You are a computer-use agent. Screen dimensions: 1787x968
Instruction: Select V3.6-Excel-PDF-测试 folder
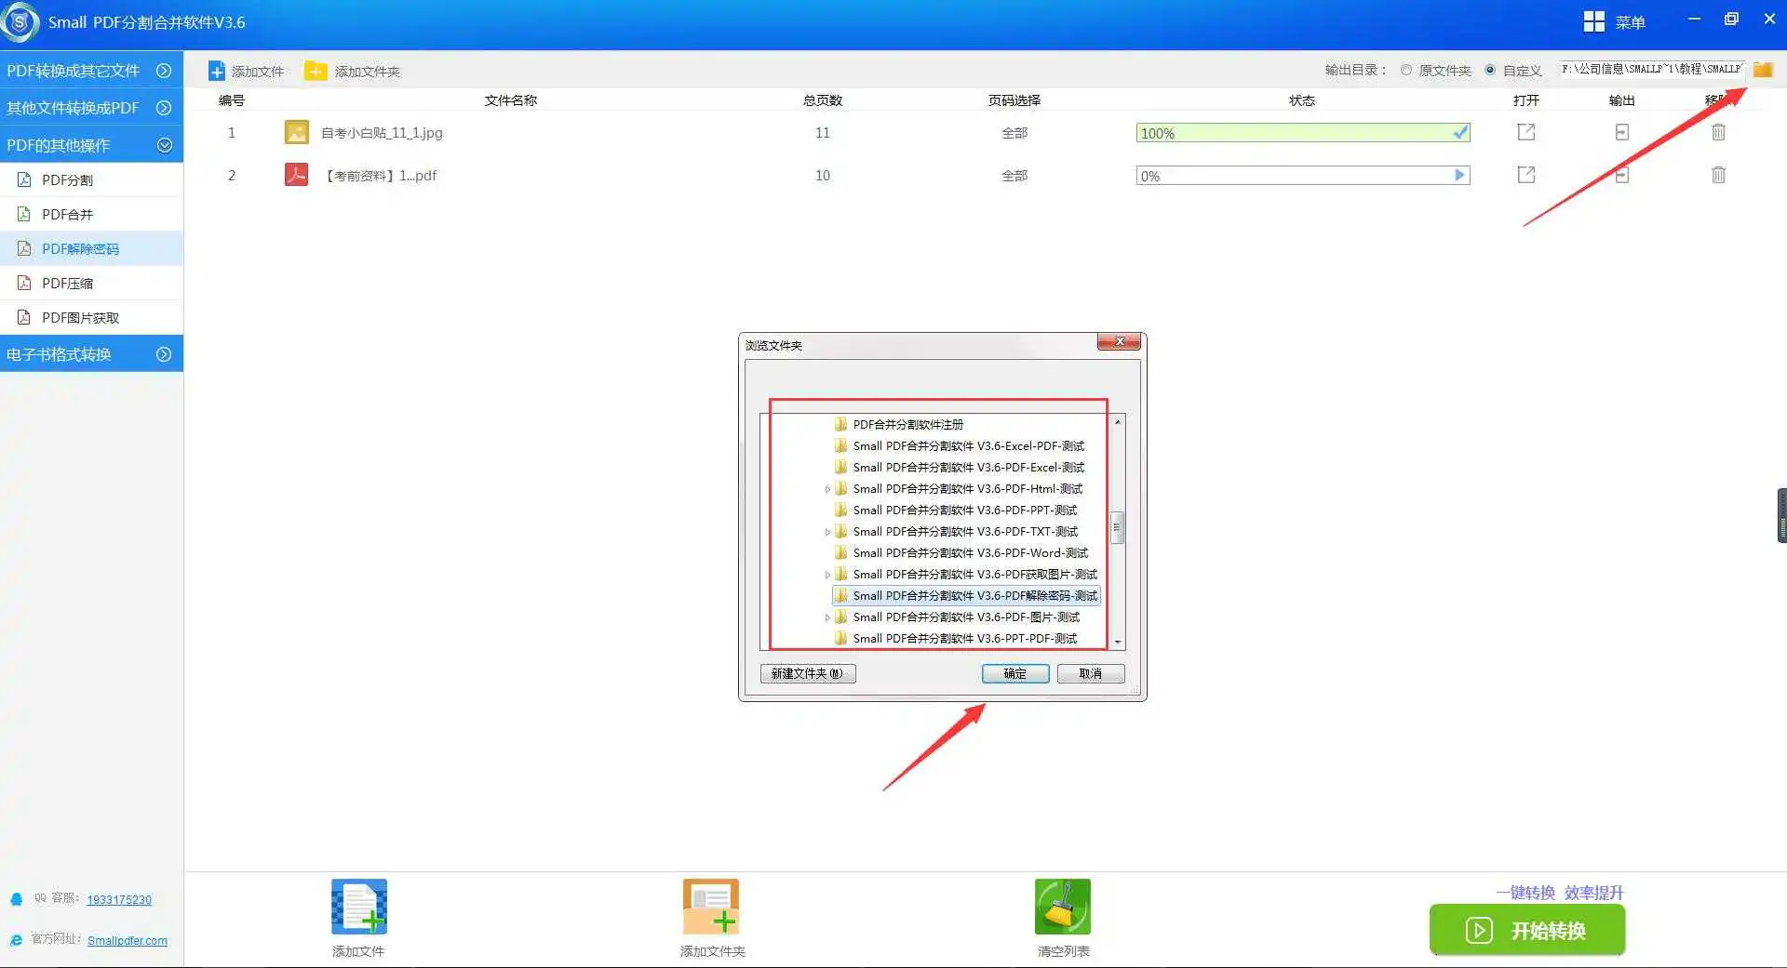point(968,445)
